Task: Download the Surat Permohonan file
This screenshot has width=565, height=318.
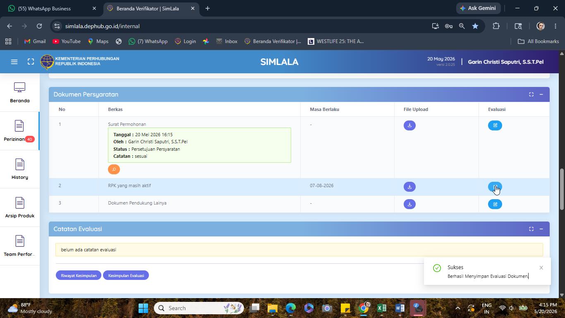Action: coord(409,125)
